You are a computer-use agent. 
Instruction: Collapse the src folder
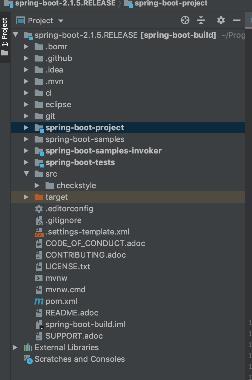point(26,174)
